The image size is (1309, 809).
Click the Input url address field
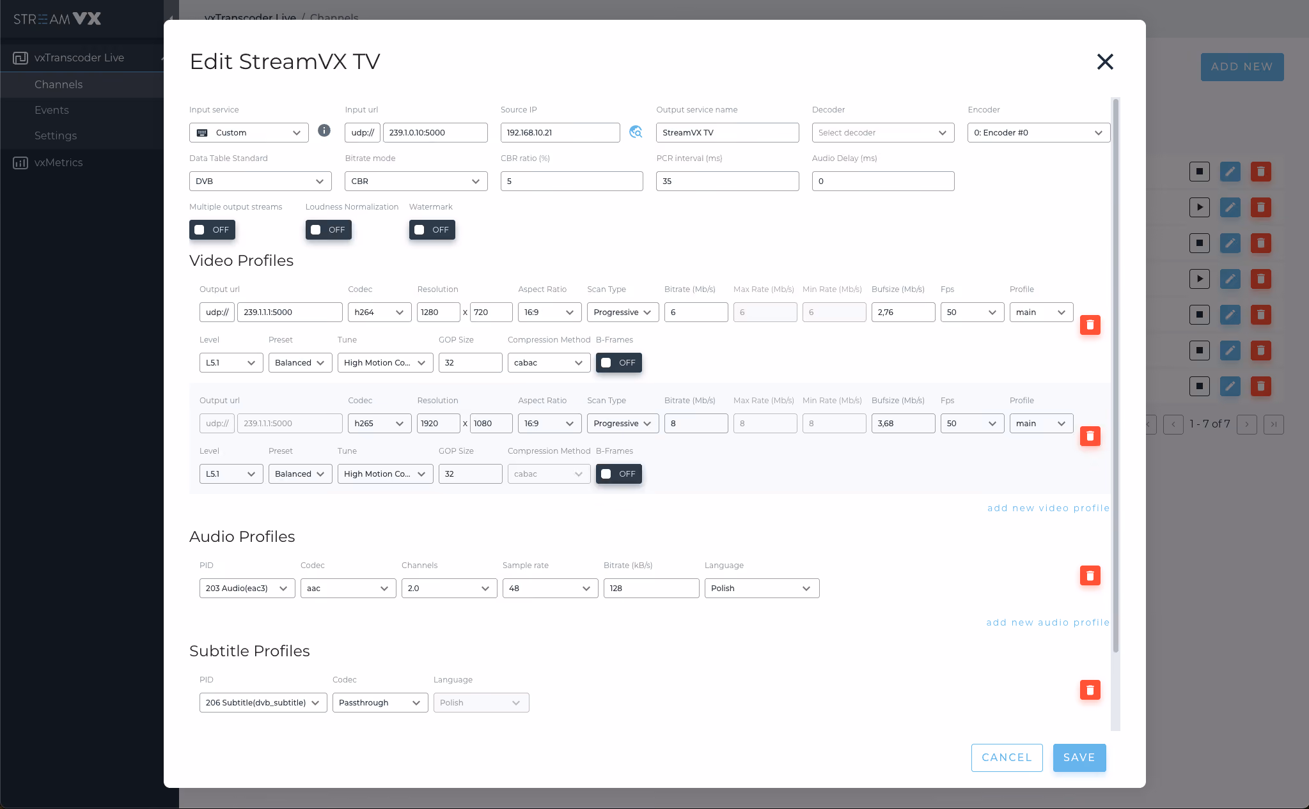pyautogui.click(x=435, y=132)
